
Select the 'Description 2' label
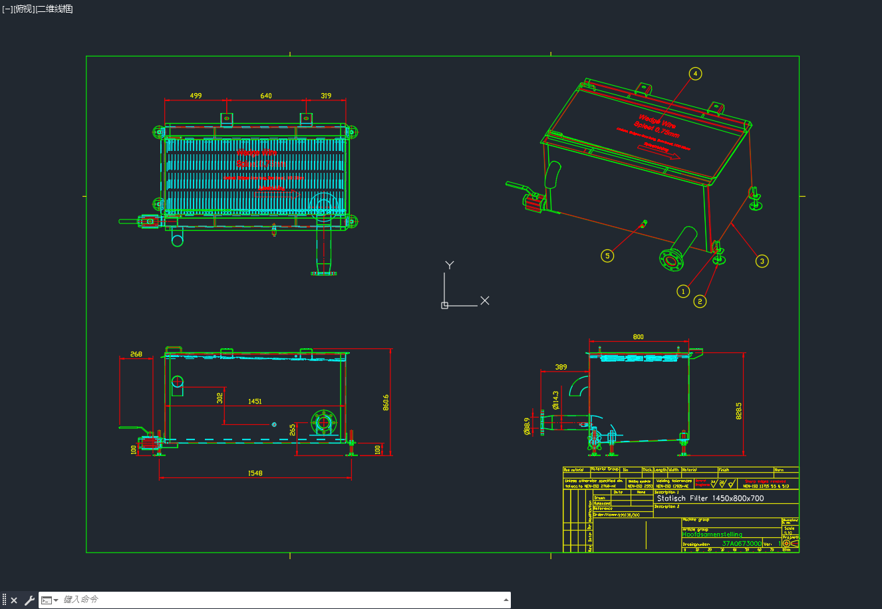666,507
